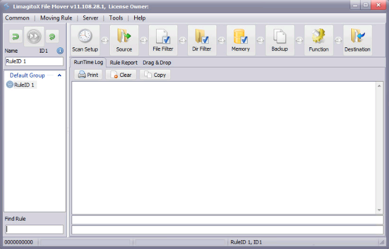
Task: Click the arrow between Dir Filter and Memory
Action: pyautogui.click(x=222, y=40)
